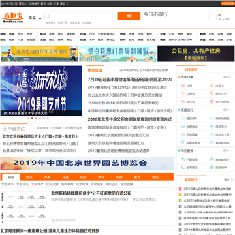Click the 社保 icon under 政务办事
235x235 pixels.
(x=183, y=86)
